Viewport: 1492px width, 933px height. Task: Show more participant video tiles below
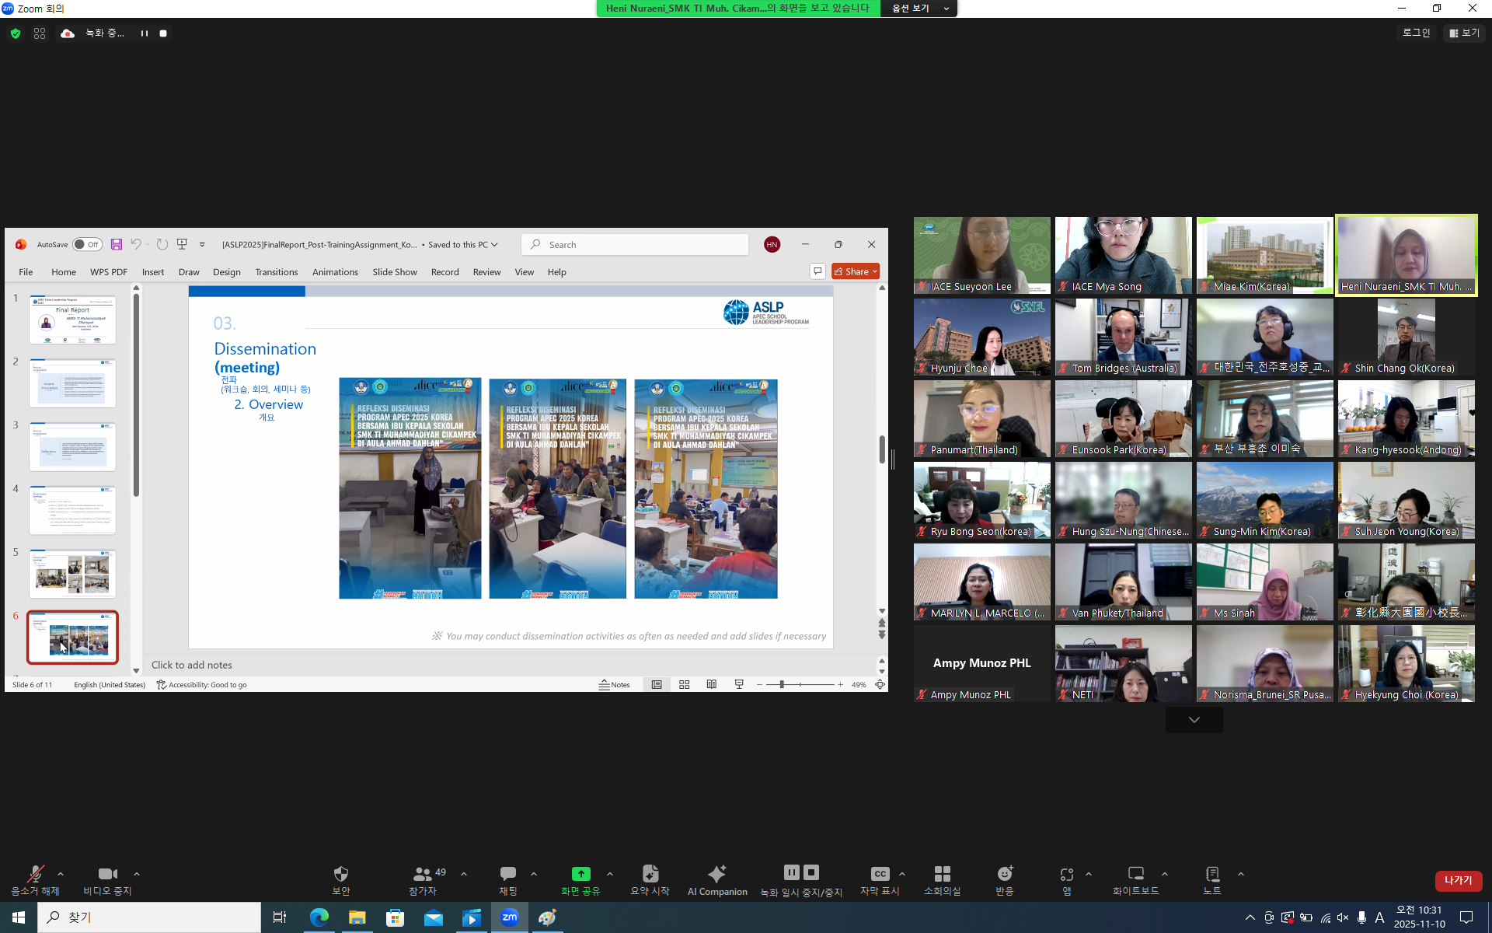point(1194,720)
